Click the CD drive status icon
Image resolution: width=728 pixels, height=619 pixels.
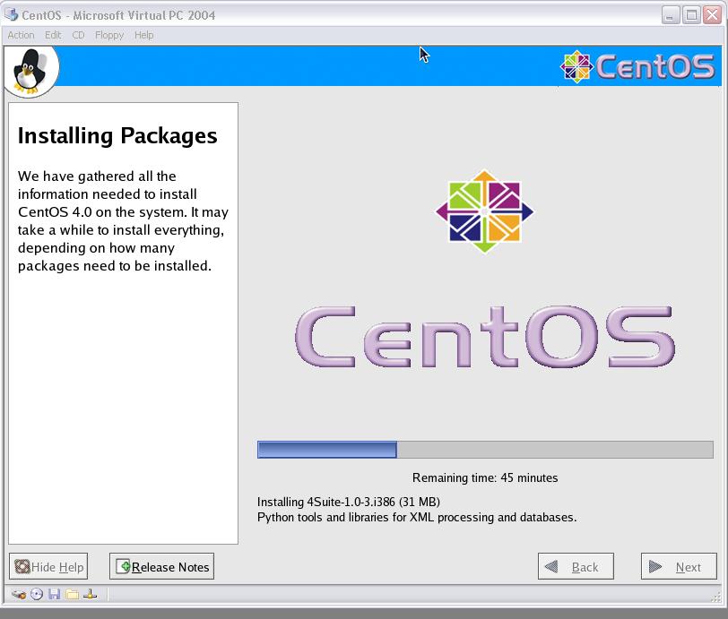point(37,594)
